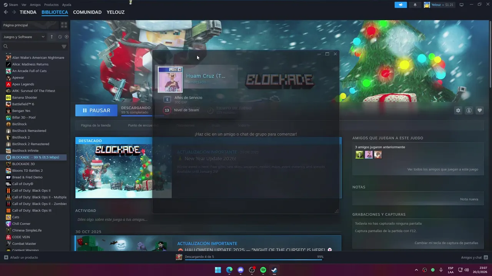Open ESP LAA language indicator
This screenshot has height=276, width=492.
point(450,270)
